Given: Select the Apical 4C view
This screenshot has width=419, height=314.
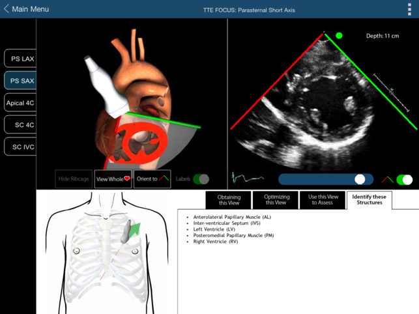Looking at the screenshot, I should click(20, 103).
